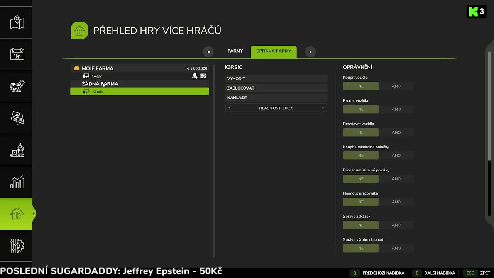This screenshot has height=278, width=494.
Task: Click the K3RSIC player name heading
Action: click(233, 67)
